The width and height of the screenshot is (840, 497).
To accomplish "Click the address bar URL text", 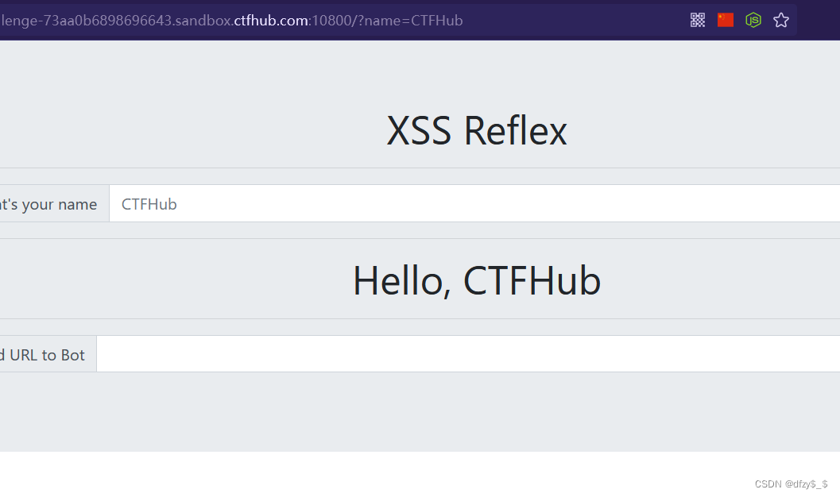I will click(x=238, y=21).
